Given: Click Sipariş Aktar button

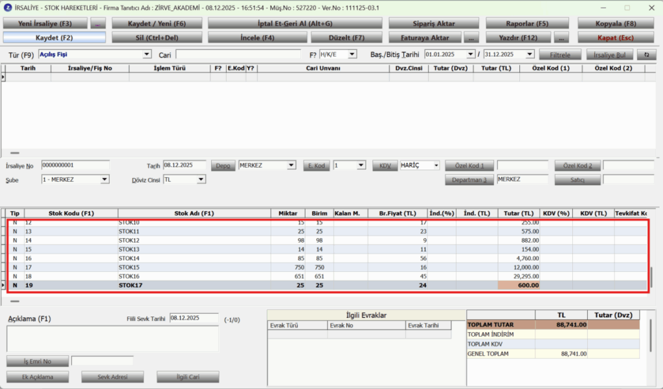Looking at the screenshot, I should click(x=434, y=24).
